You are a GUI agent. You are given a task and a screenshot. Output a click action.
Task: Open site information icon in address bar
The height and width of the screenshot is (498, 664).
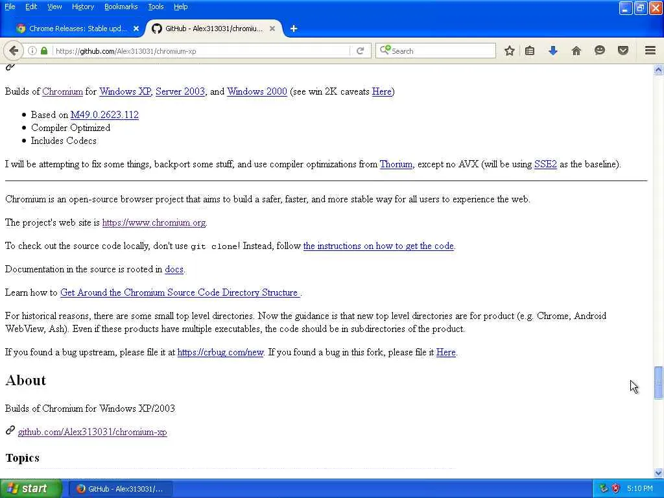tap(32, 51)
